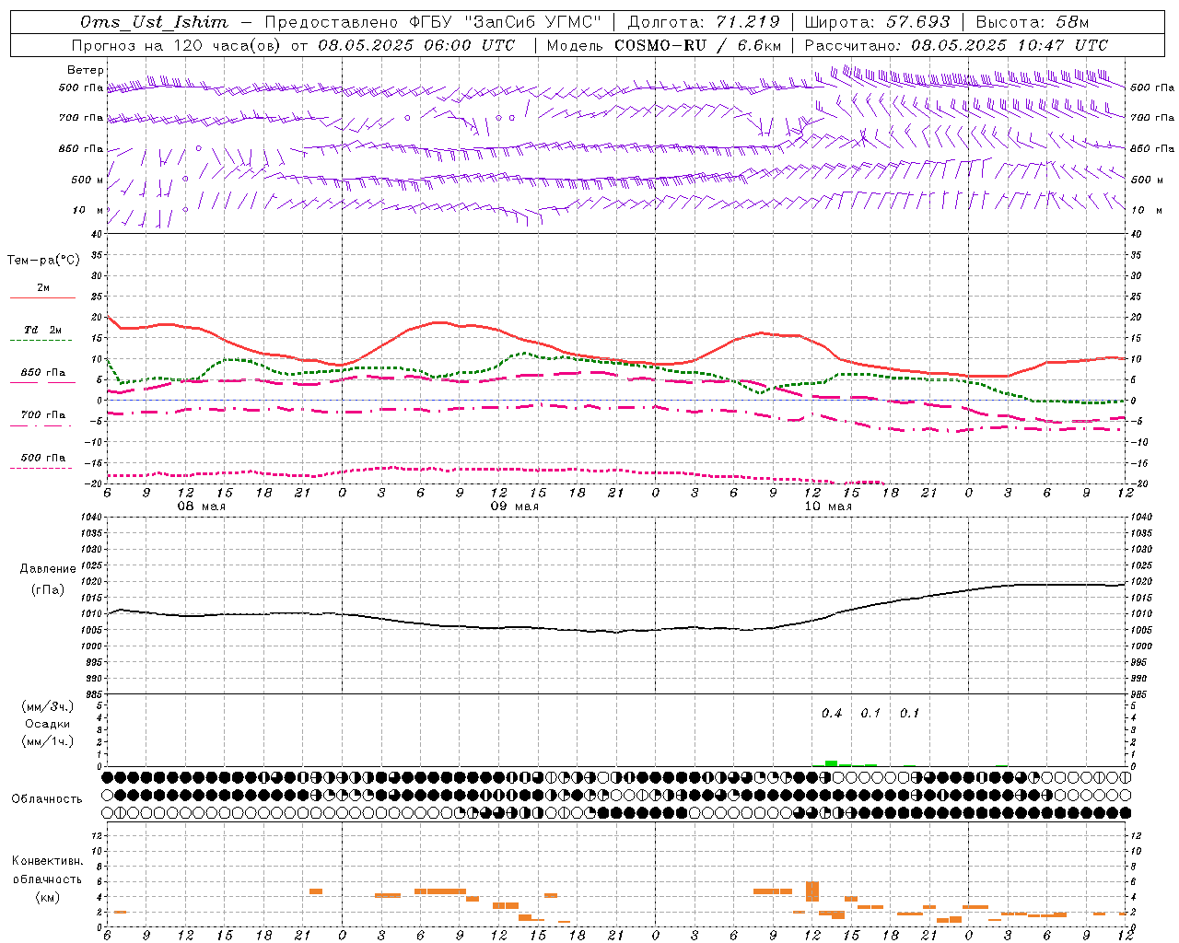
Task: Select the Модель COSMO-RU / 6.6км label
Action: pyautogui.click(x=663, y=45)
